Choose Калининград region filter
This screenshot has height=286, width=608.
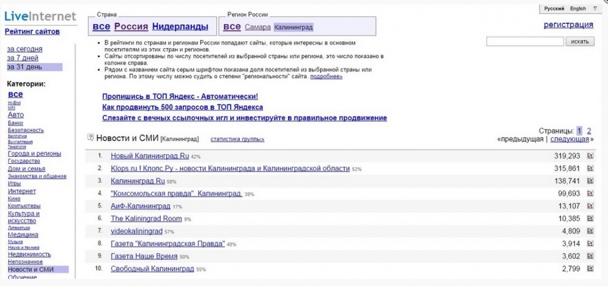[x=293, y=27]
